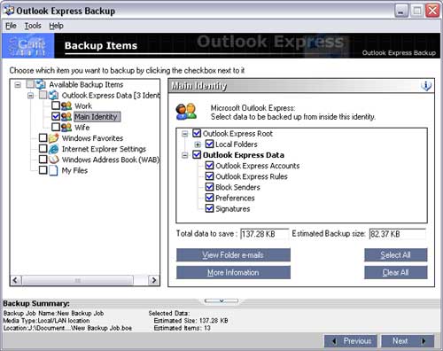Expand the Local Folders node
Screen dimensions: 443x351
tap(198, 144)
